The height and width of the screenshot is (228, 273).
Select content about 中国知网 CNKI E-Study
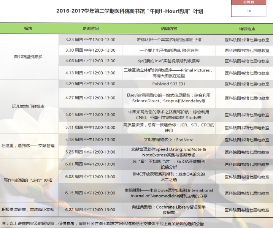click(169, 115)
